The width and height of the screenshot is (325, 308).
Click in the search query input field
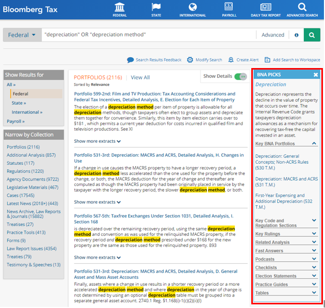click(148, 35)
